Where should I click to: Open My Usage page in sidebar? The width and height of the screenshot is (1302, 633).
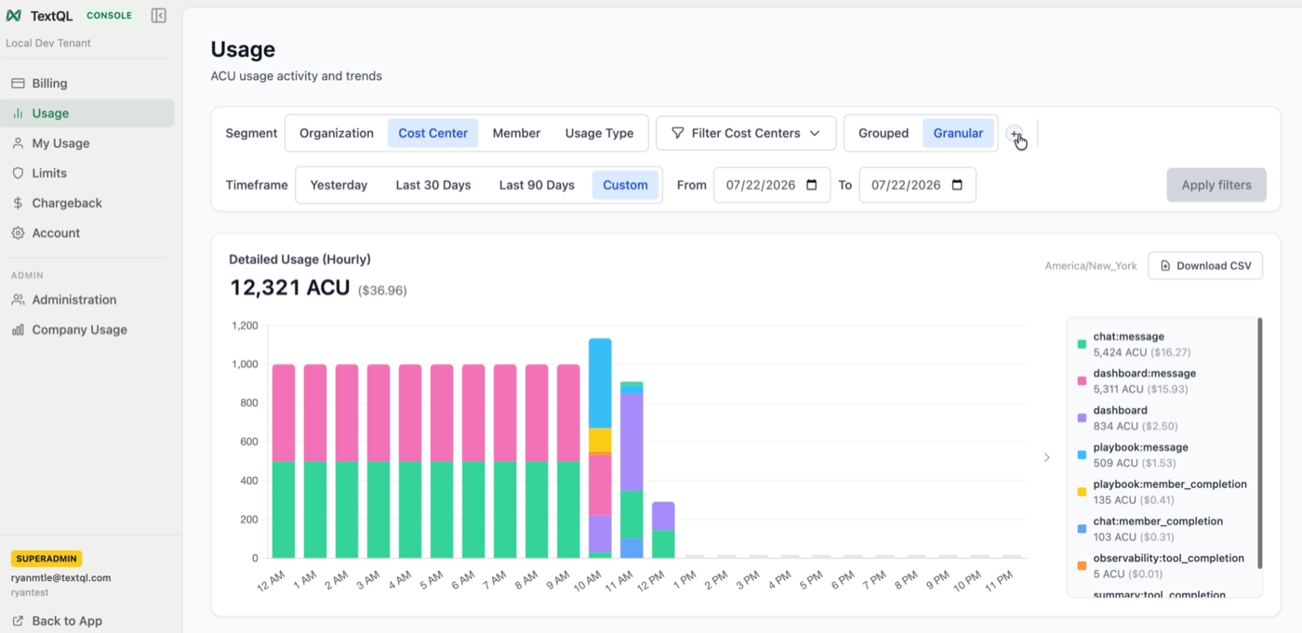[86, 143]
